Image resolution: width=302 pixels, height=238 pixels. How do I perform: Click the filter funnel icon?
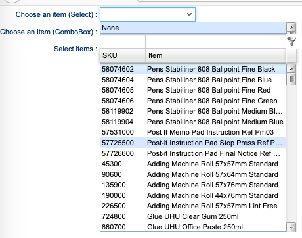[x=291, y=41]
